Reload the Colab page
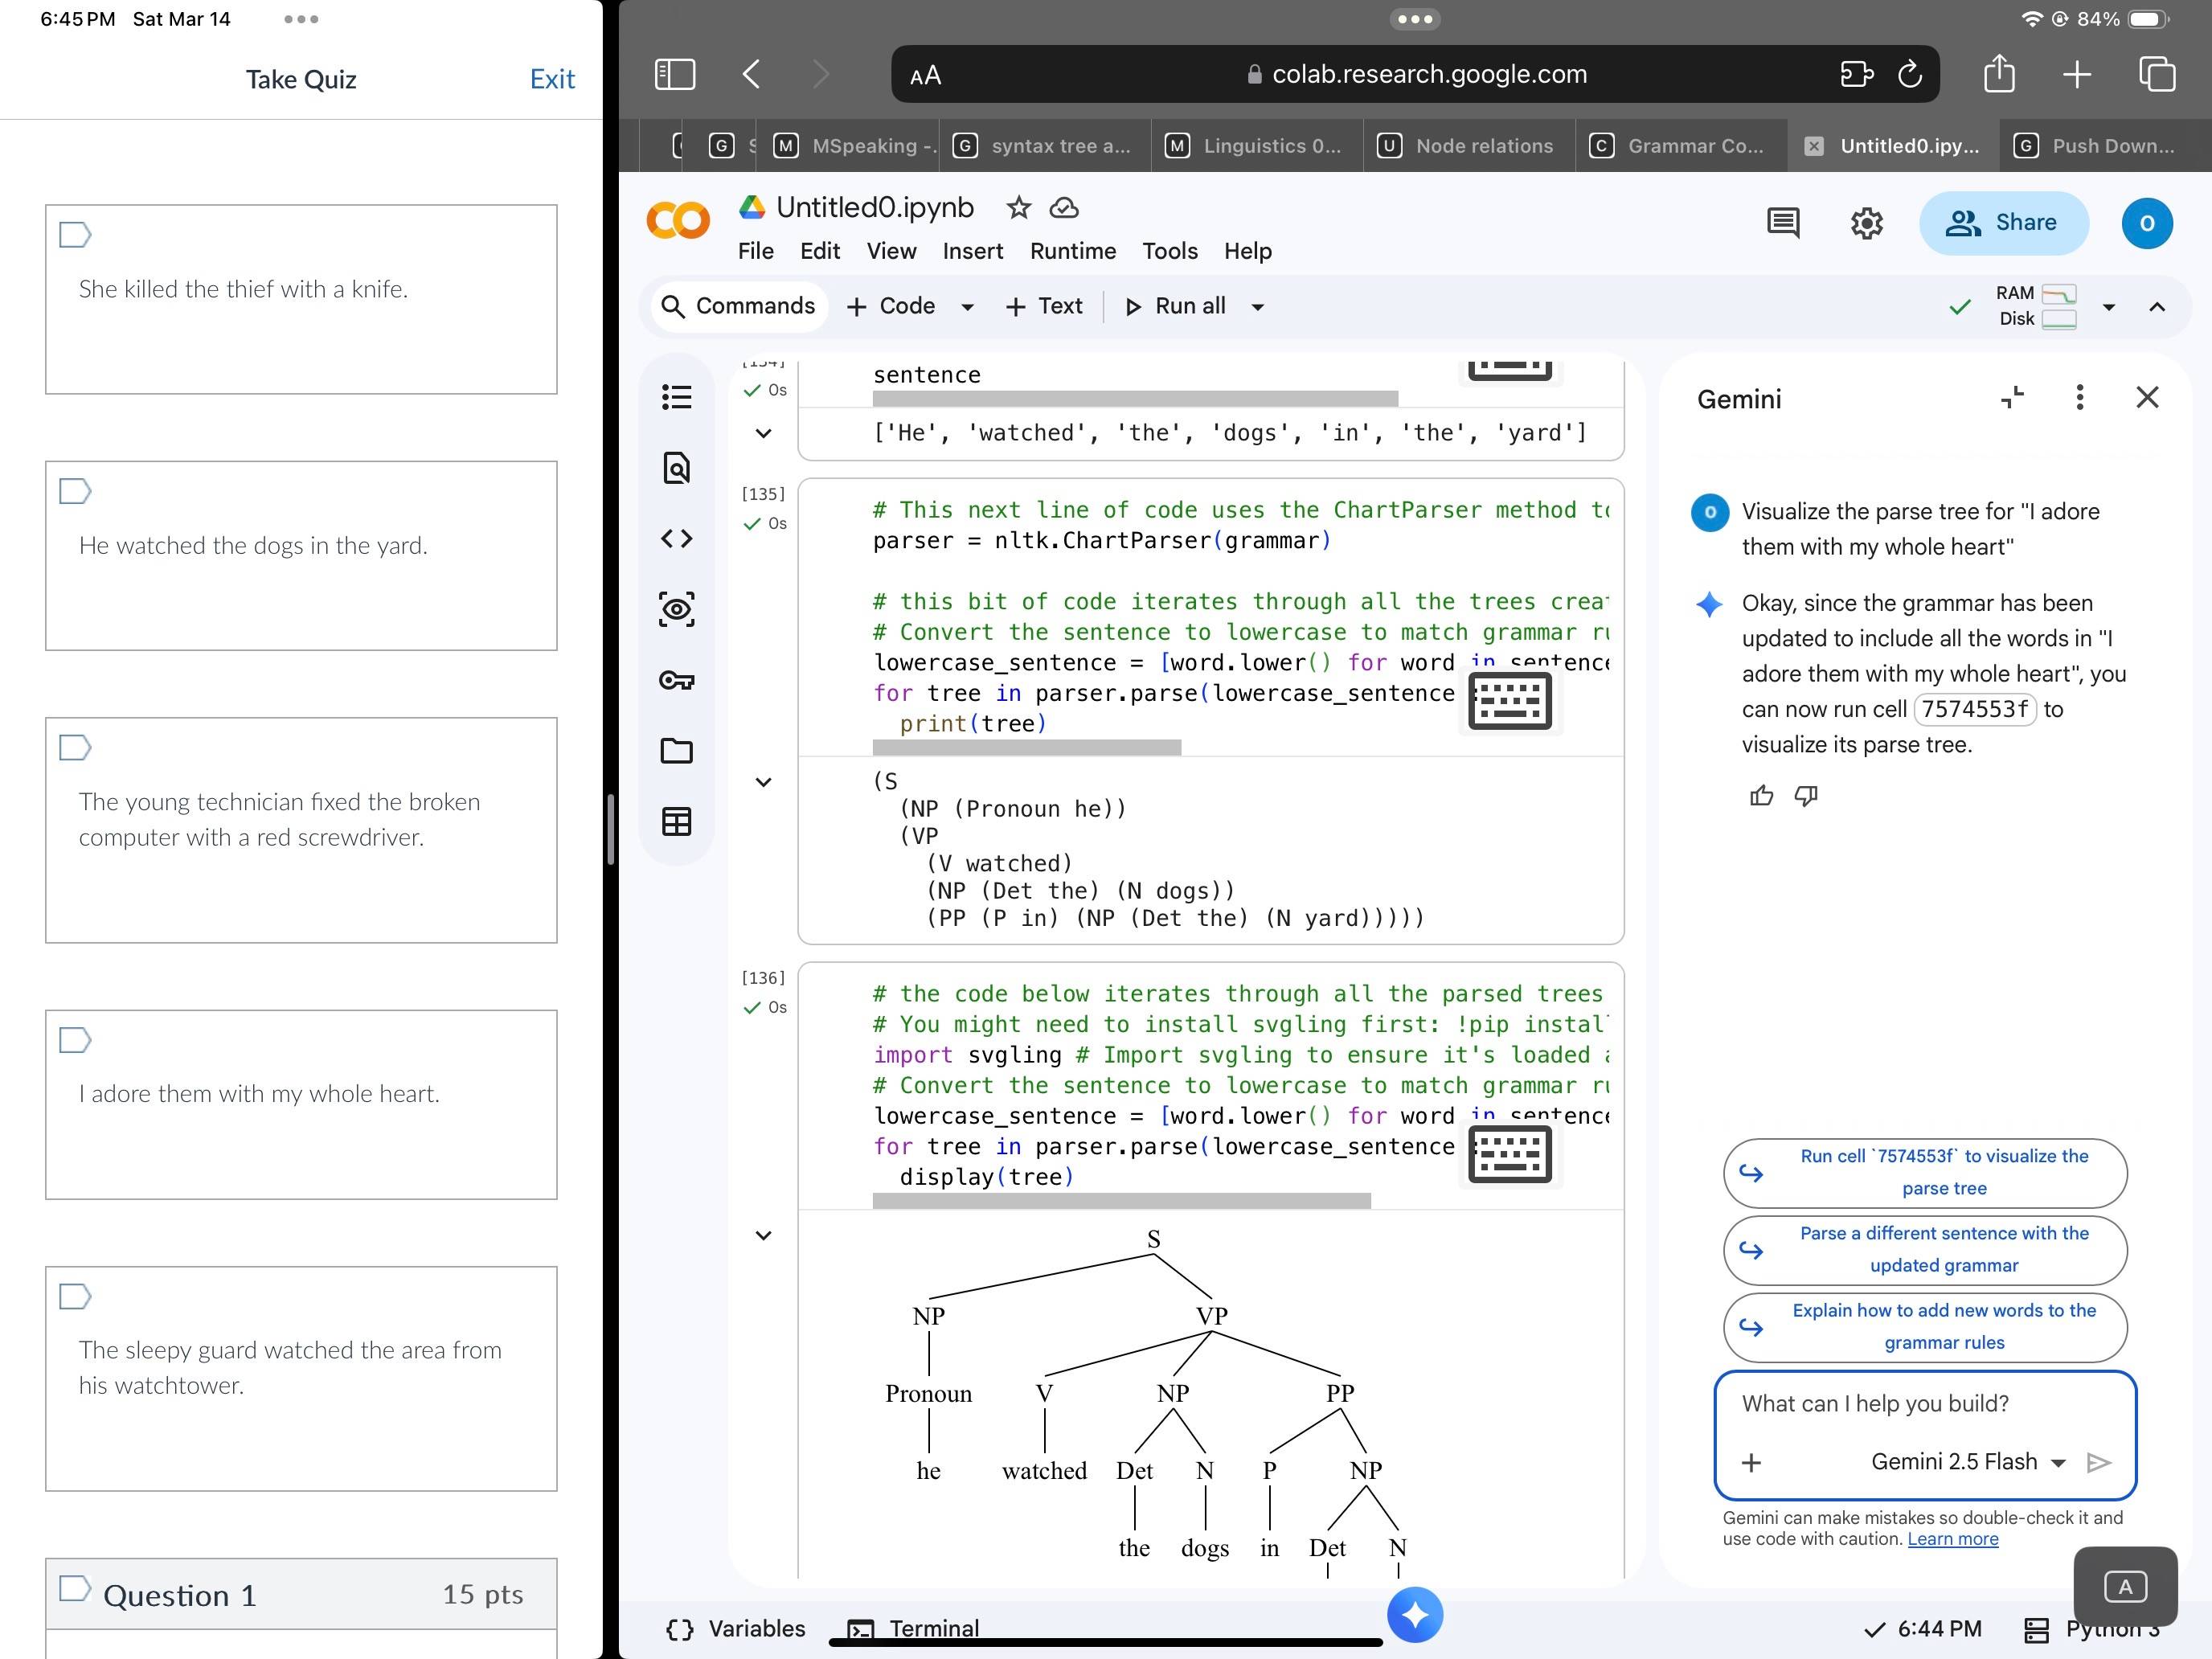Image resolution: width=2212 pixels, height=1659 pixels. click(x=1909, y=74)
